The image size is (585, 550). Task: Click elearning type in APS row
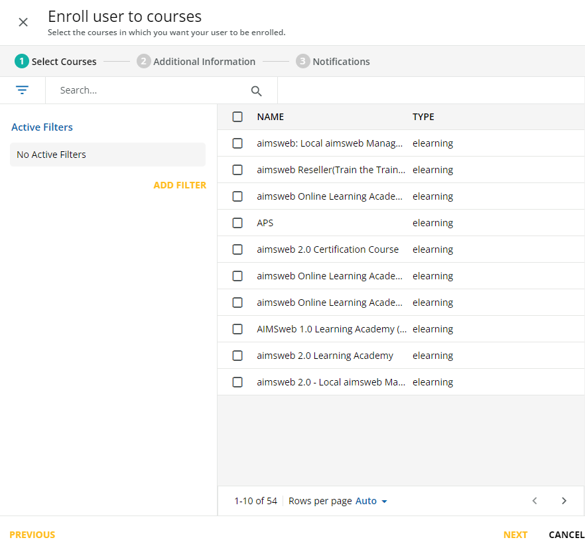click(432, 223)
